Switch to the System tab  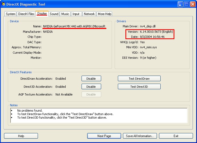10,14
